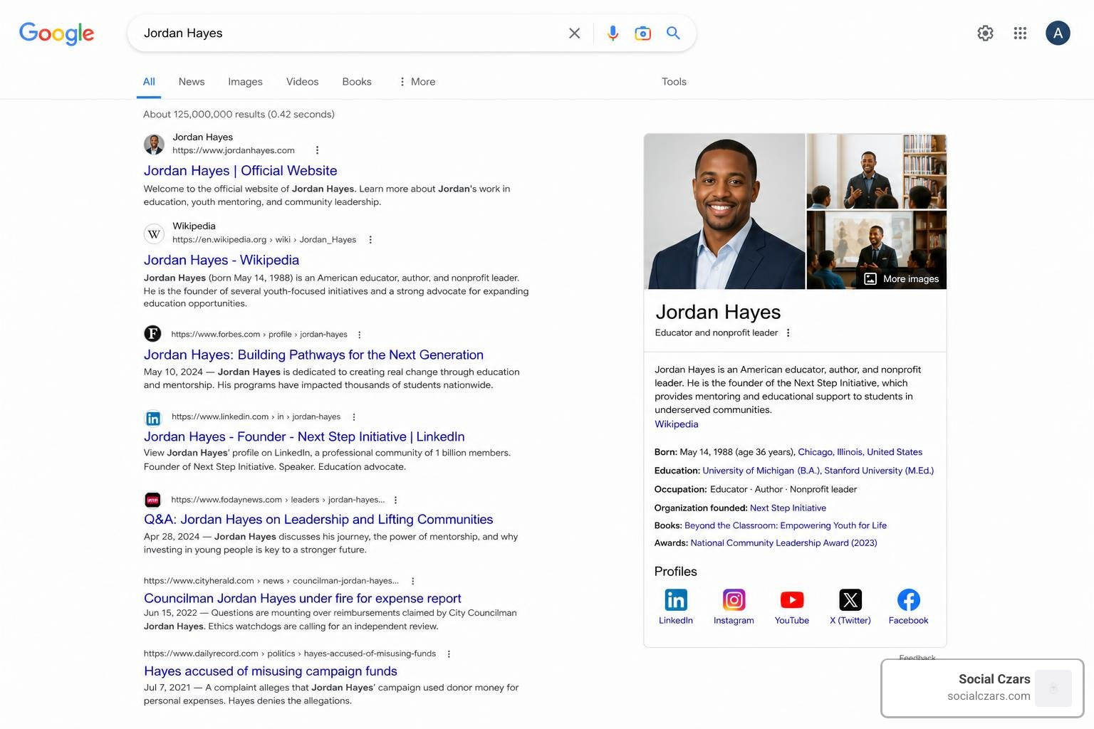The image size is (1094, 729).
Task: Open Instagram profile icon
Action: click(x=734, y=599)
